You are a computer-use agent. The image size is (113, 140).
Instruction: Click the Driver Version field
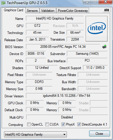[x=67, y=96]
